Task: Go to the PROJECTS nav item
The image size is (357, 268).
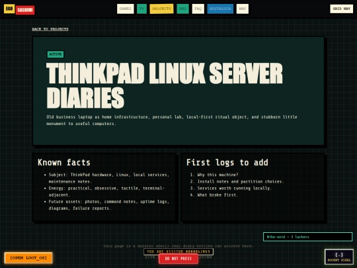Action: point(161,9)
